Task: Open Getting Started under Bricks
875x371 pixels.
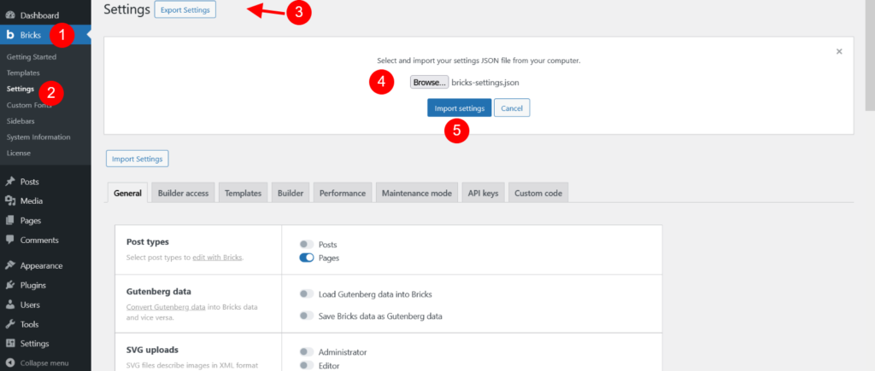Action: click(32, 57)
